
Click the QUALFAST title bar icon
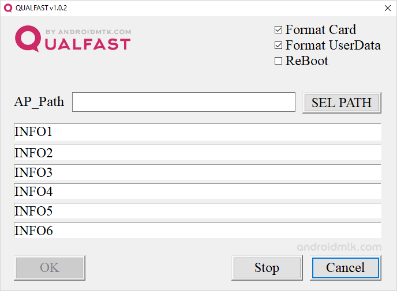[x=8, y=8]
